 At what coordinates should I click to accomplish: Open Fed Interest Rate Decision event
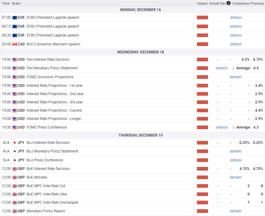(48, 60)
